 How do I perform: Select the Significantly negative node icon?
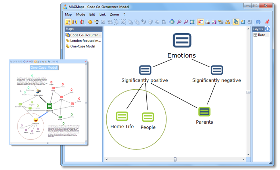click(x=217, y=70)
